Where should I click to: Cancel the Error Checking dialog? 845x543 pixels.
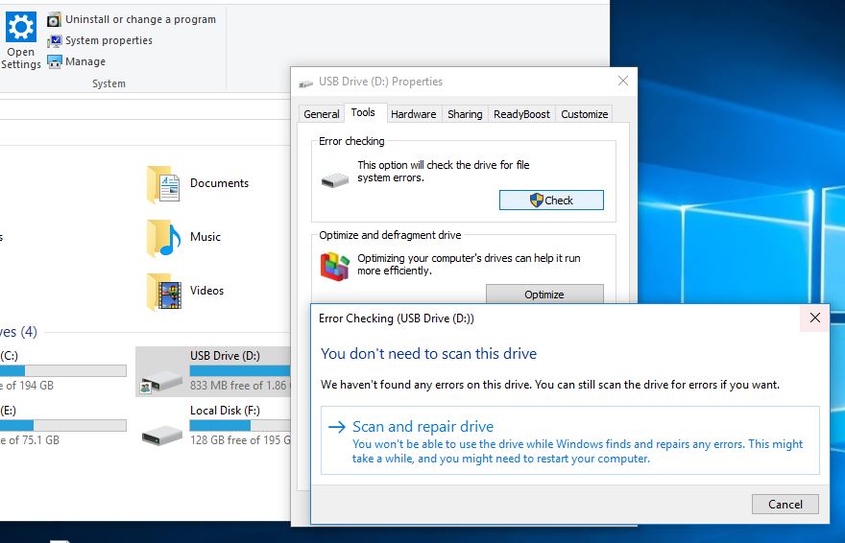click(x=785, y=504)
